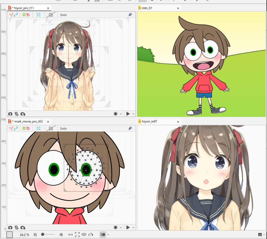Toggle Solo mode in hiyori_pro_t11 view
The width and height of the screenshot is (267, 239).
(x=63, y=15)
